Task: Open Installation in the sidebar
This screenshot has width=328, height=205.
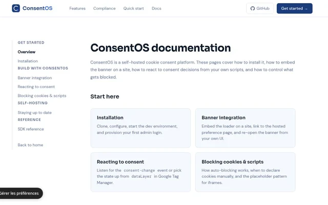Action: click(28, 61)
